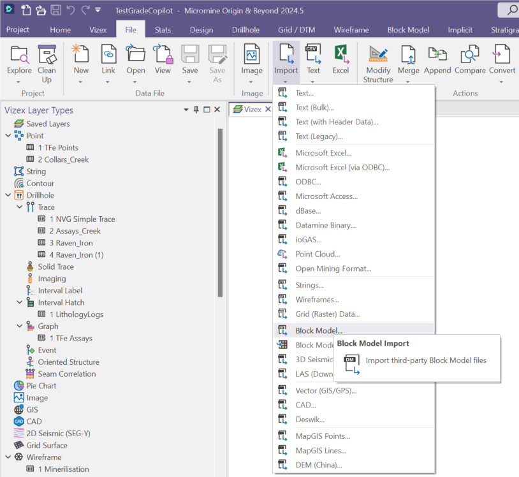Click the Clean Up project icon
The image size is (519, 477).
point(47,56)
